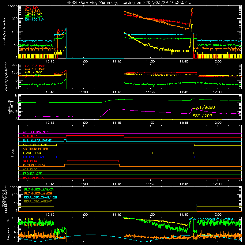This screenshot has height=245, width=245.
Task: Select the "6-12 keV" legend label
Action: (32, 10)
